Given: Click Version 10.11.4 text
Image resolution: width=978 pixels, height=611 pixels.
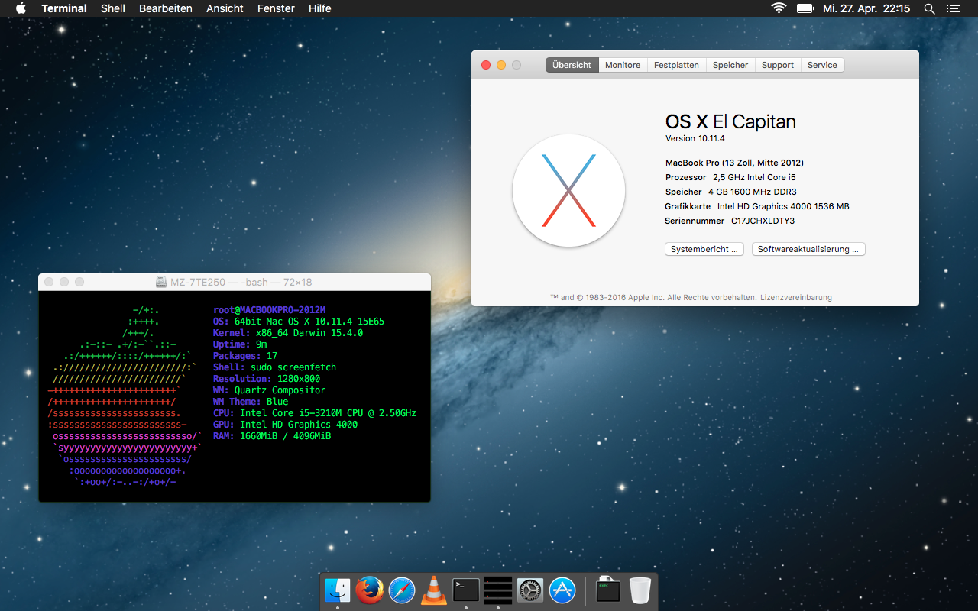Looking at the screenshot, I should (695, 138).
